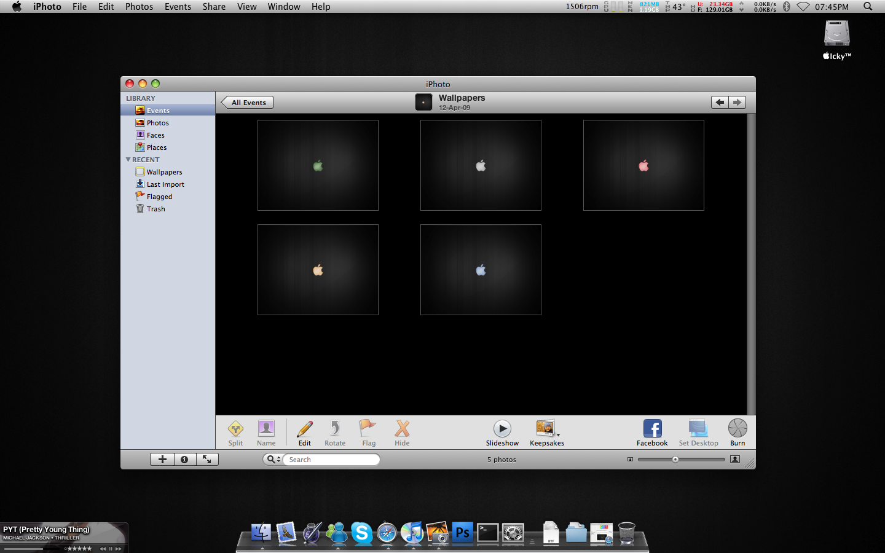Flag photo using the Flag tool
This screenshot has height=553, width=885.
coord(369,433)
